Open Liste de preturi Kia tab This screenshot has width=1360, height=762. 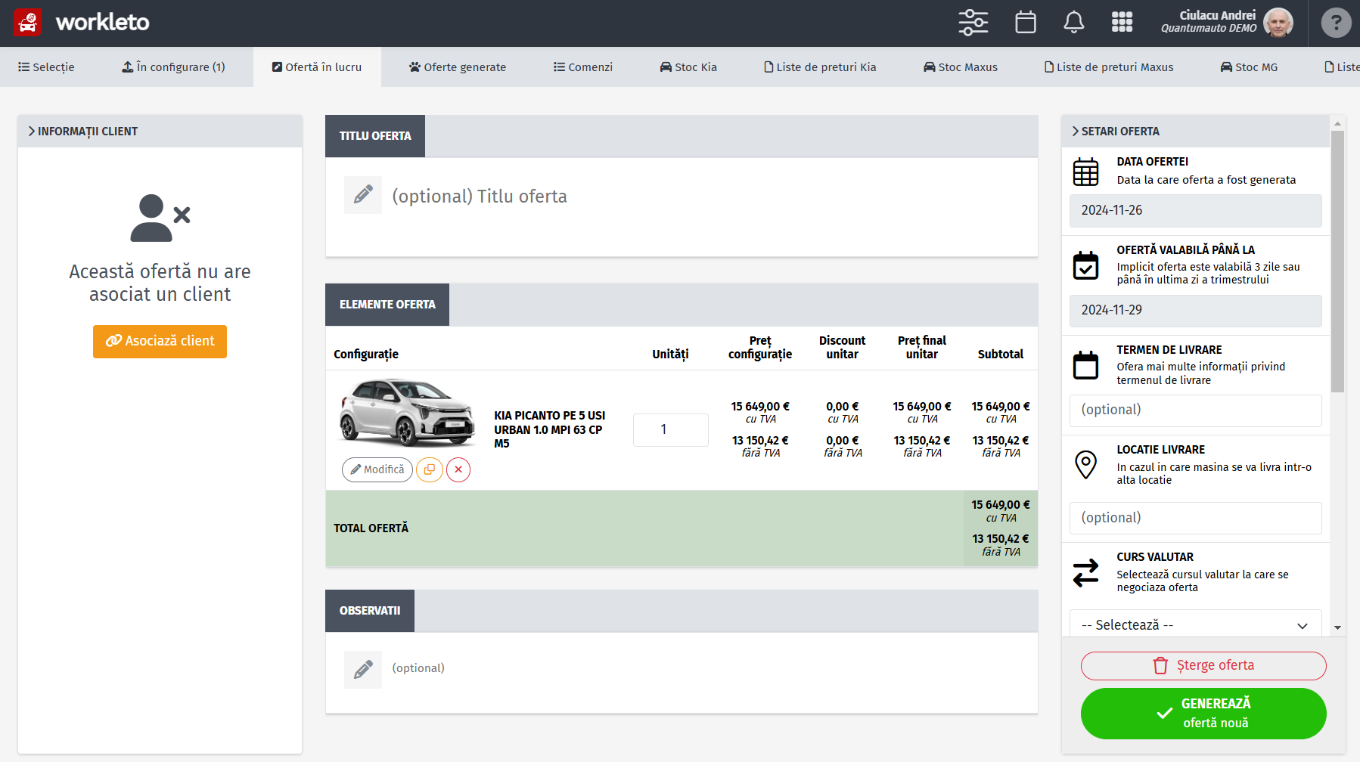click(820, 67)
